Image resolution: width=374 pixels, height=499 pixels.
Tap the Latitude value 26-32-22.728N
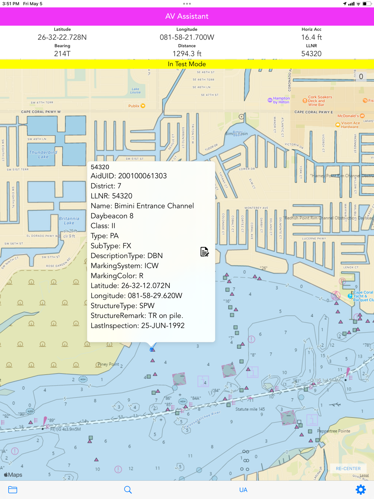[62, 37]
